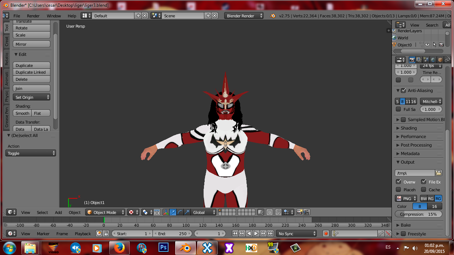454x255 pixels.
Task: Expand the Post Processing panel
Action: [x=416, y=145]
